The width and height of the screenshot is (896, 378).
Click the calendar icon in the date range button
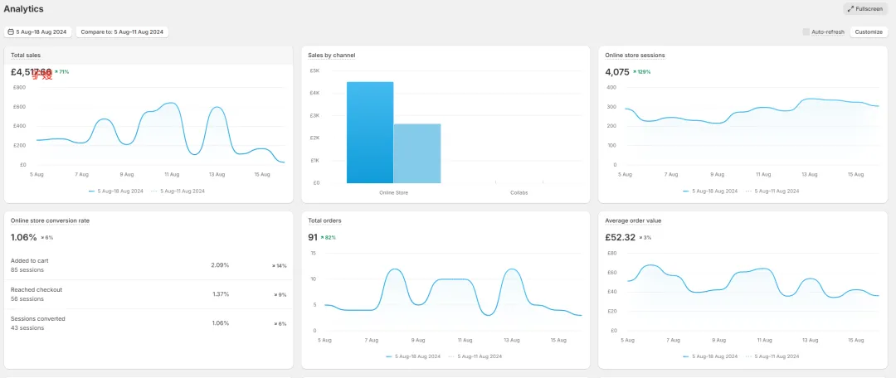click(11, 32)
